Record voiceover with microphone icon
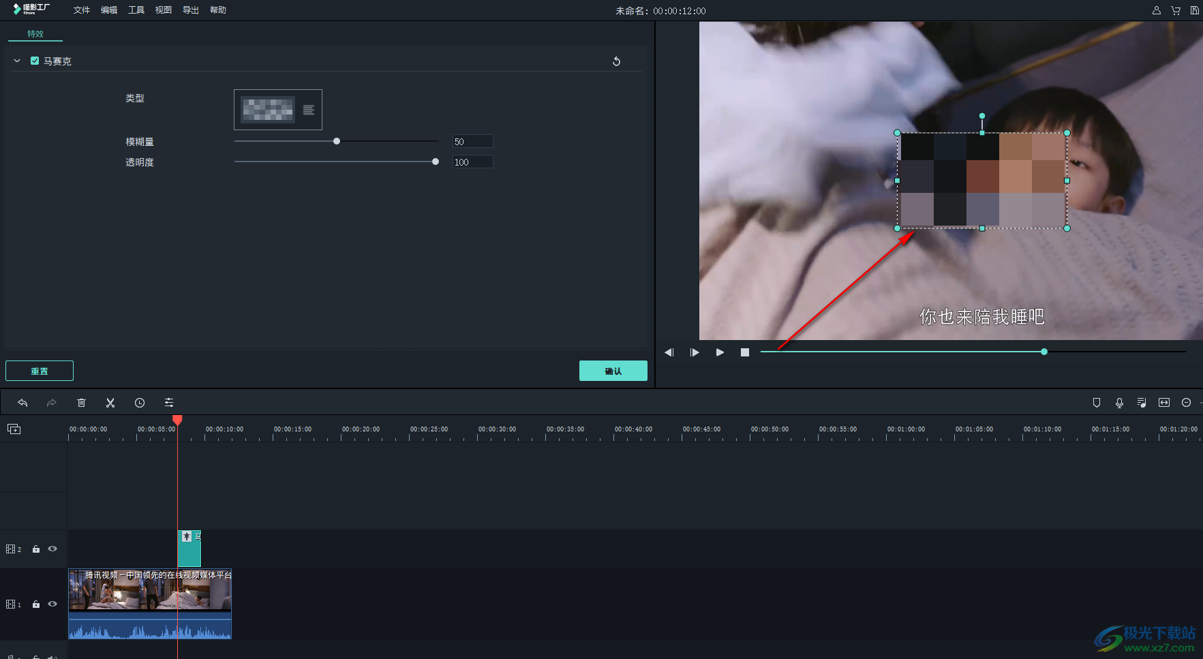 click(x=1119, y=403)
